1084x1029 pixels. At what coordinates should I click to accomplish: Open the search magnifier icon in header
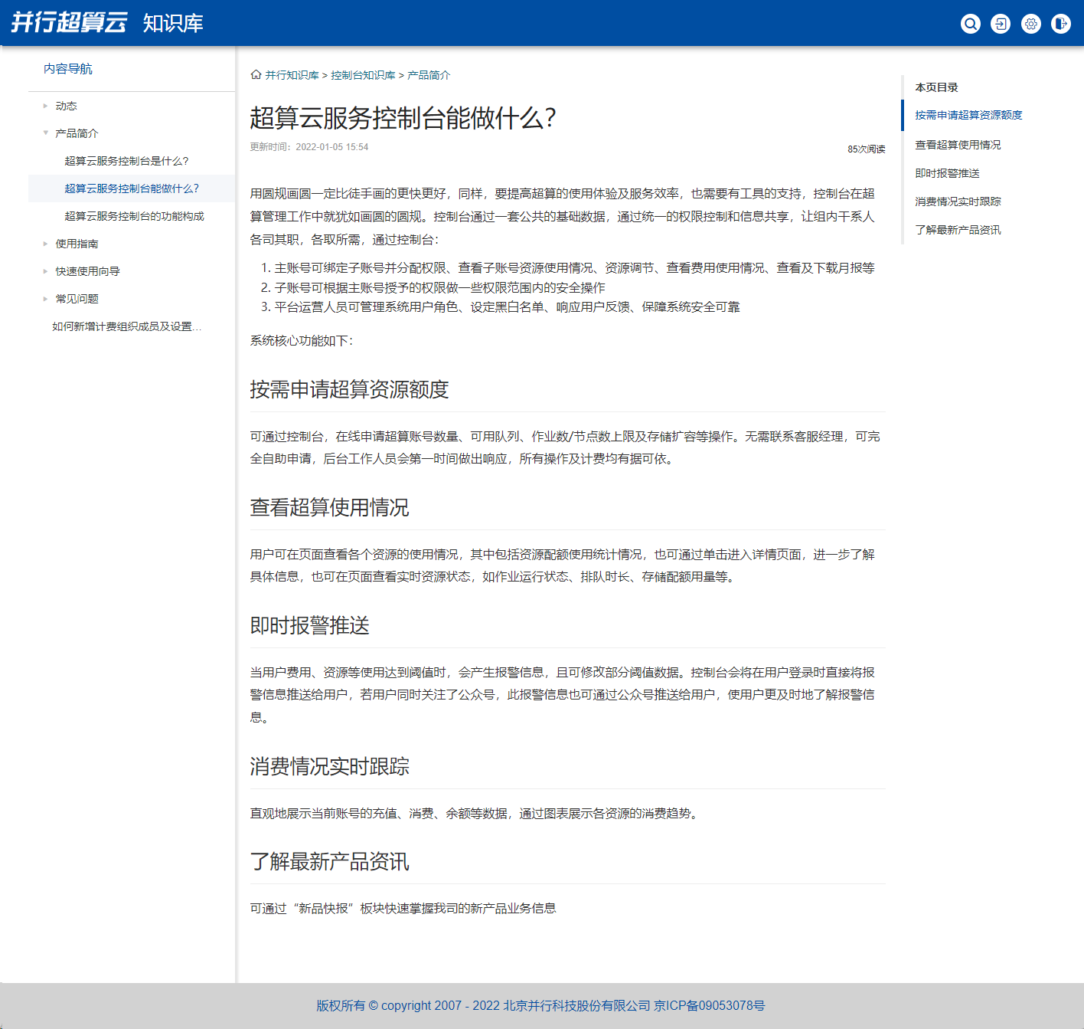click(x=970, y=24)
